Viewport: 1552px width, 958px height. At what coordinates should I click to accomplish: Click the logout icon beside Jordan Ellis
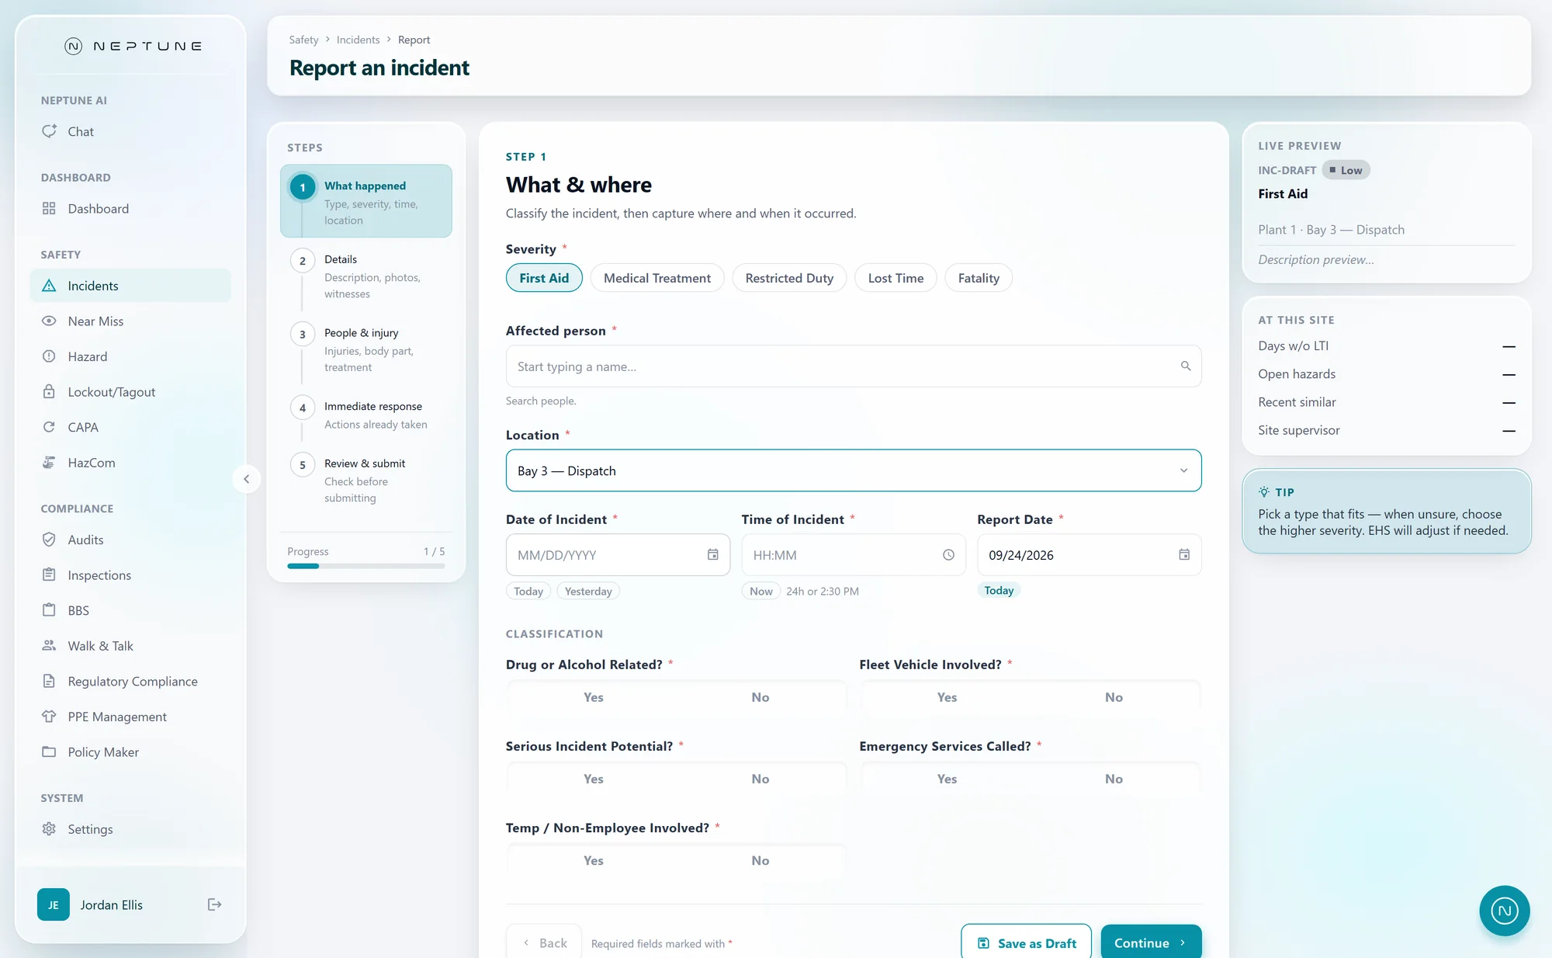[215, 904]
